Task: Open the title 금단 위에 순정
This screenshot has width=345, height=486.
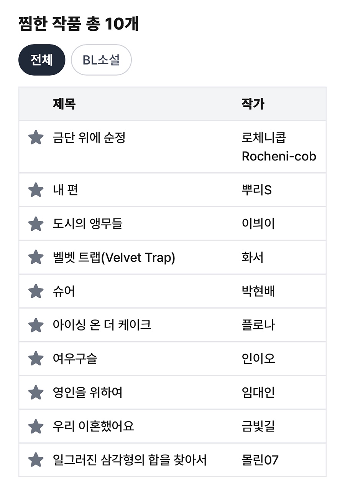Action: click(89, 137)
